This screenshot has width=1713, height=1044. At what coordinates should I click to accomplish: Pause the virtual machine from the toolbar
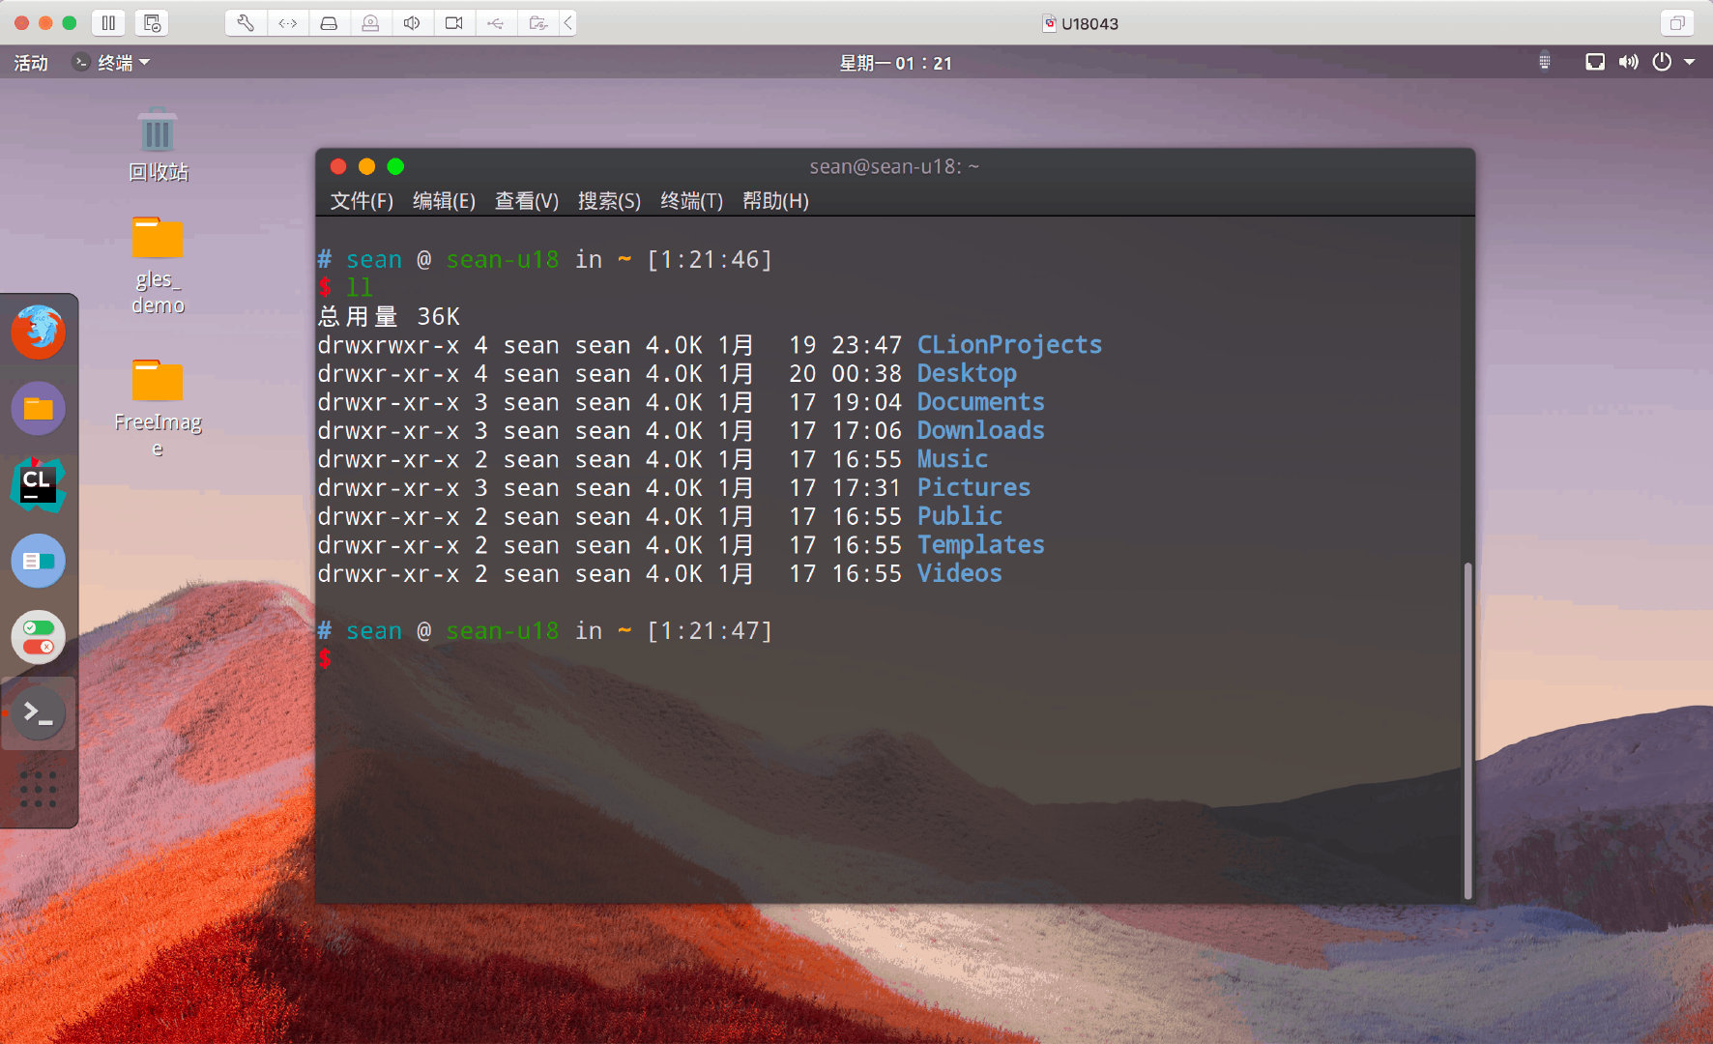tap(108, 23)
